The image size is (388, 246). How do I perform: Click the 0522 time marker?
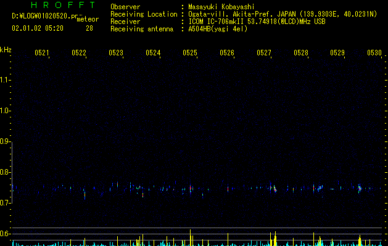(x=79, y=53)
